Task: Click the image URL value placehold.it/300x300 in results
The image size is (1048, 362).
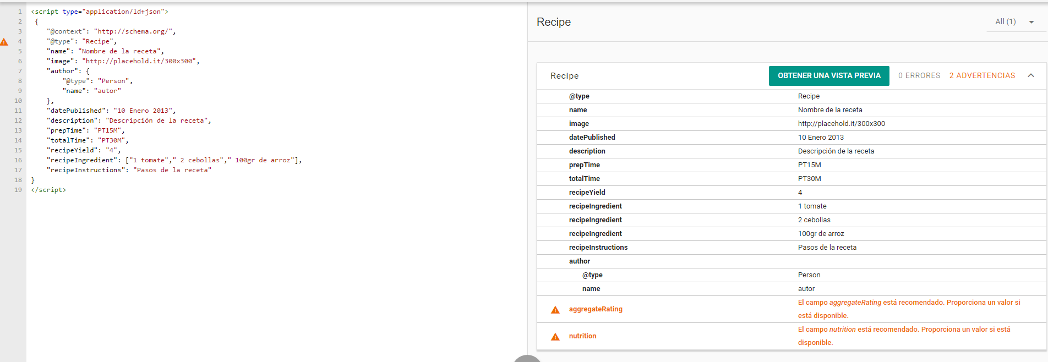Action: click(x=841, y=124)
